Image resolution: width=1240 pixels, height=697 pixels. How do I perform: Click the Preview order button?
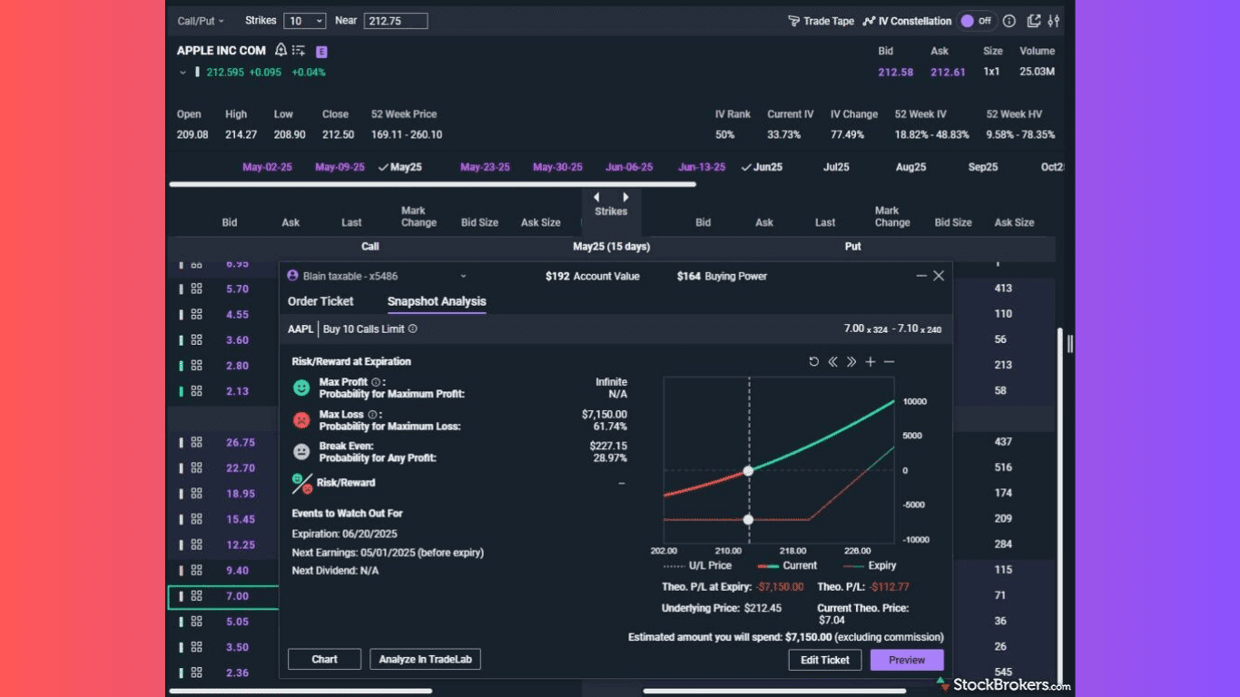pos(907,660)
